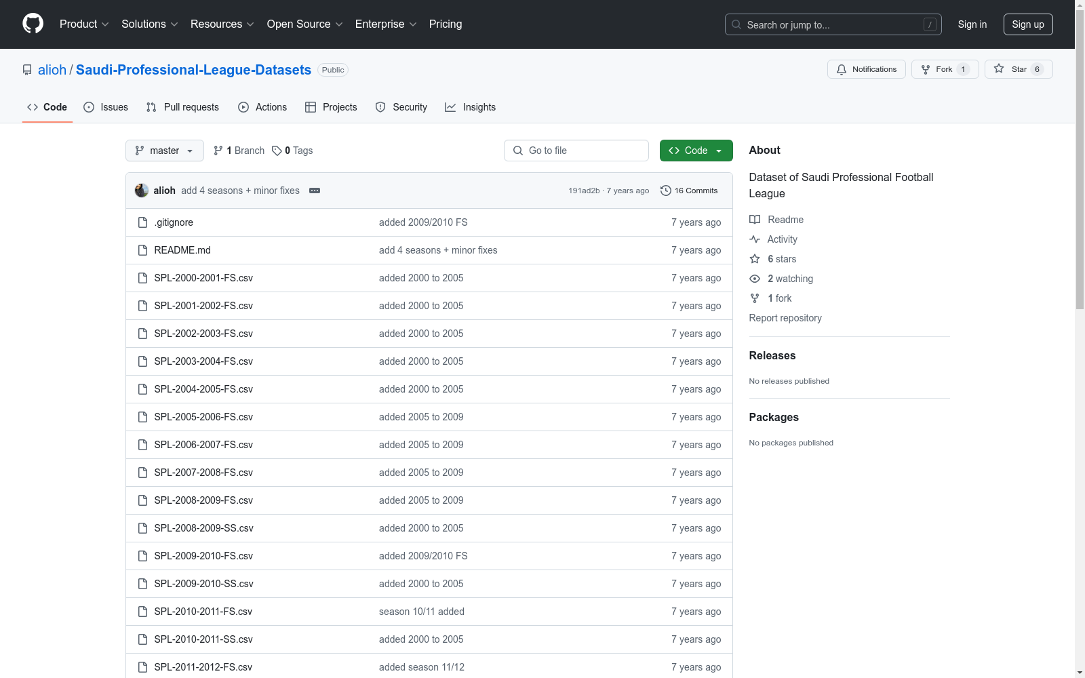
Task: Open the master branch selector dropdown
Action: (165, 151)
